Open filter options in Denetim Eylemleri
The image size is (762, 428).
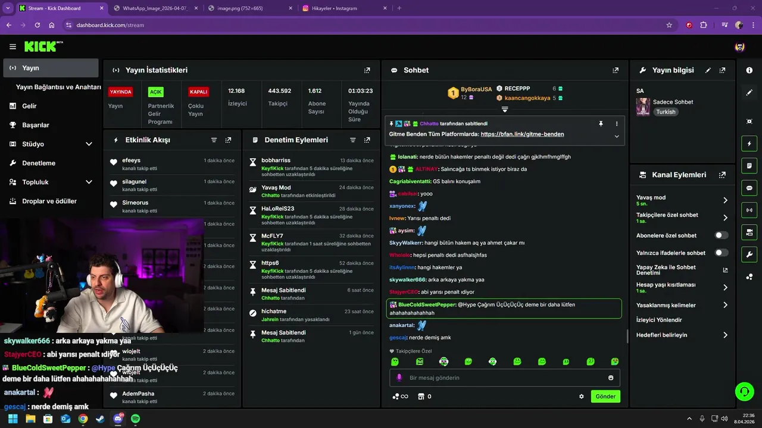point(352,140)
